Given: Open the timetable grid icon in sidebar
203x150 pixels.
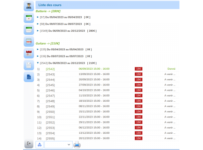Looking at the screenshot, I should [29, 41].
